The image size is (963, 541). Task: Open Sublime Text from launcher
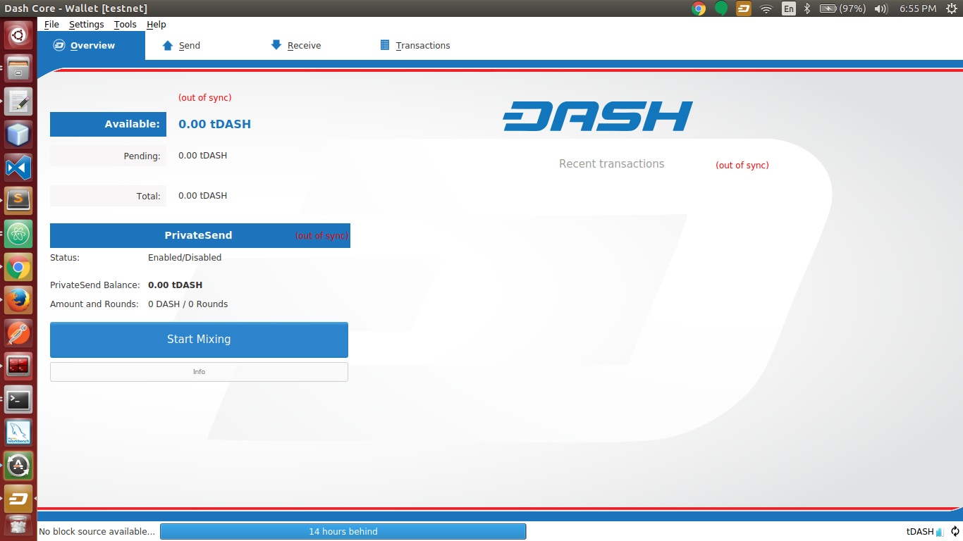tap(18, 201)
